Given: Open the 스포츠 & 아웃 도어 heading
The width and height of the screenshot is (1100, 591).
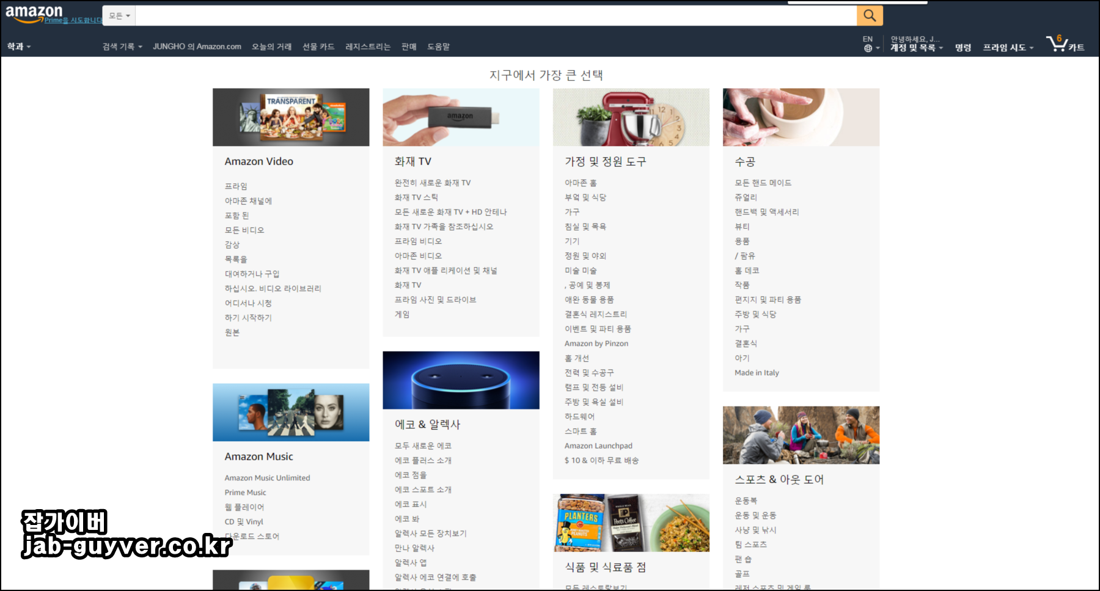Looking at the screenshot, I should pyautogui.click(x=779, y=479).
